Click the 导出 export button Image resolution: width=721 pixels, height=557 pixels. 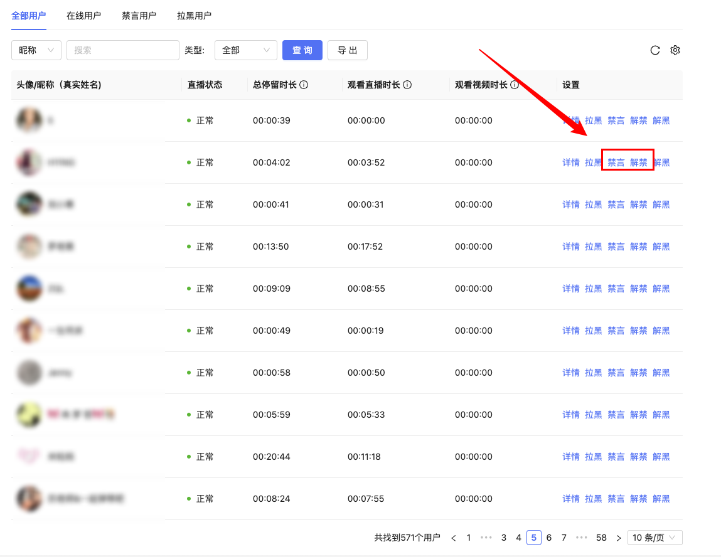click(x=347, y=50)
